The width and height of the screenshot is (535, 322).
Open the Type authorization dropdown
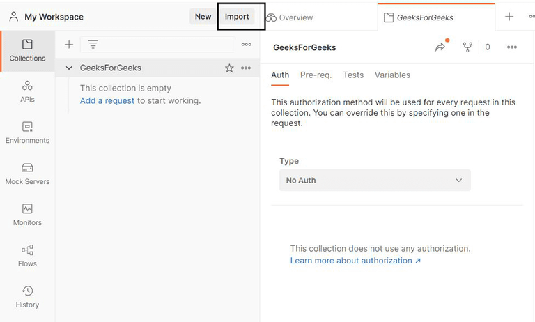375,180
